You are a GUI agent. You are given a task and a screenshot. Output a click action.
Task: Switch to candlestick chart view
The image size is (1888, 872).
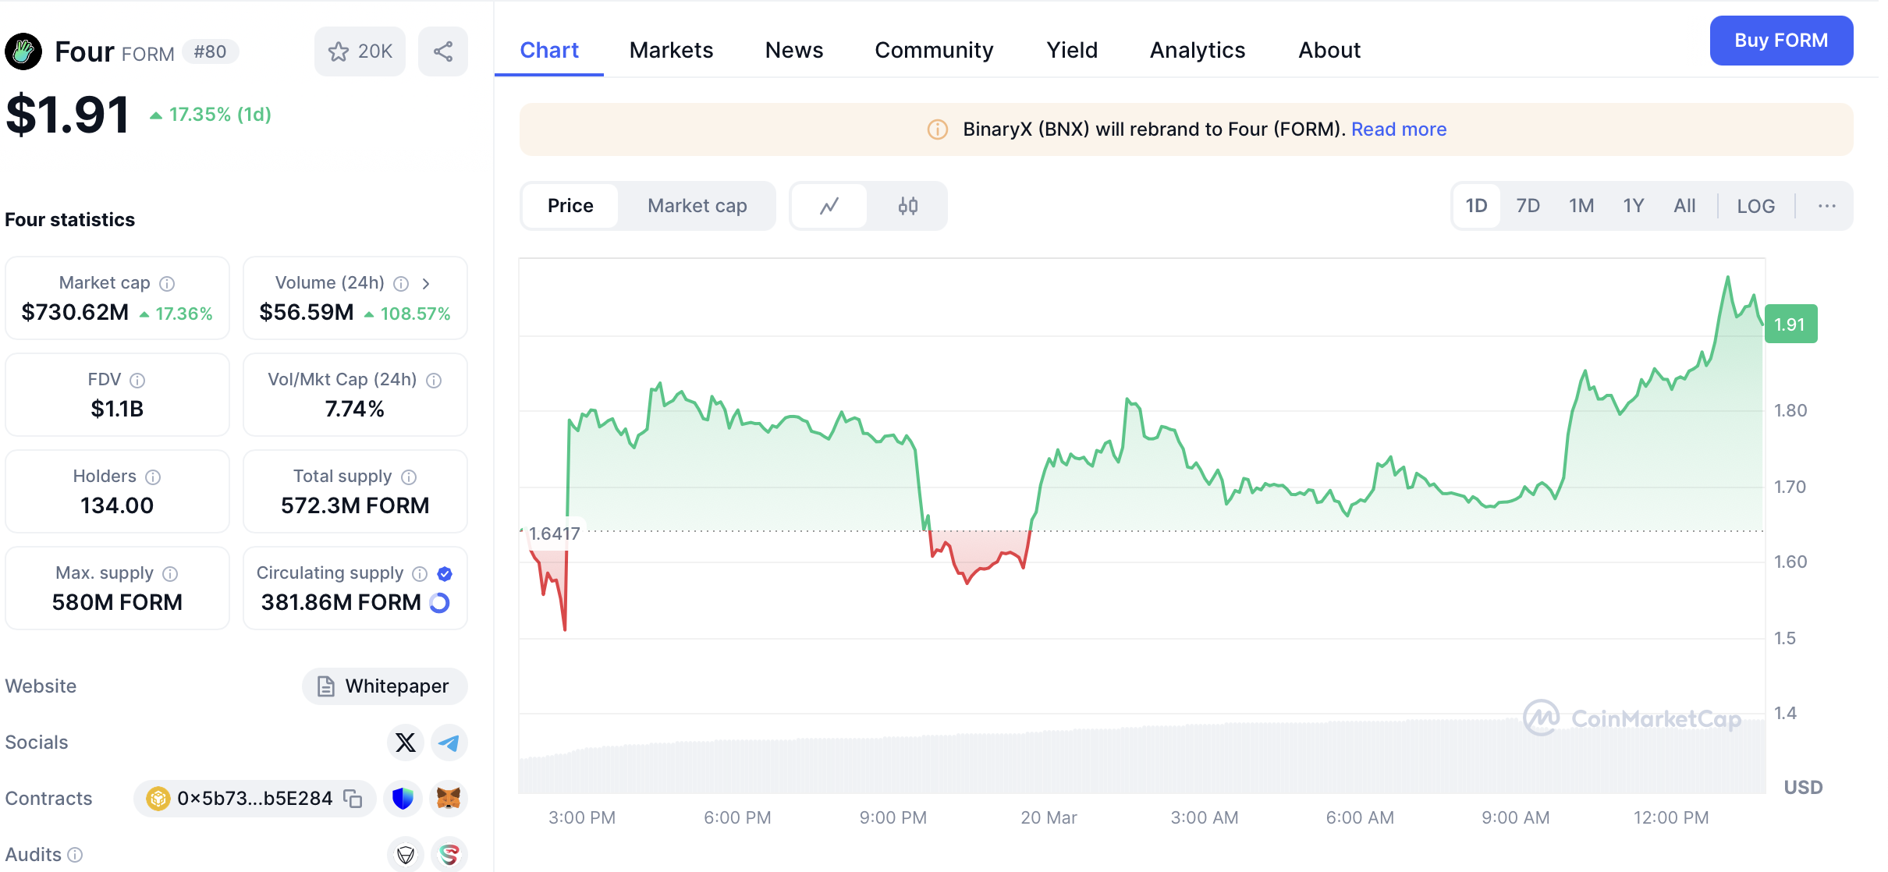click(907, 206)
